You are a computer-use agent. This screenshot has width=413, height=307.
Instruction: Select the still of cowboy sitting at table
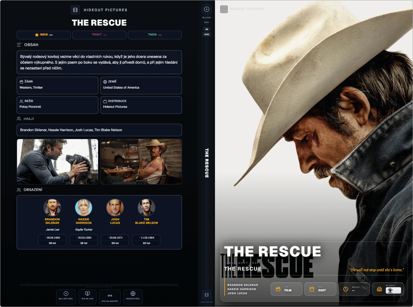coord(141,161)
